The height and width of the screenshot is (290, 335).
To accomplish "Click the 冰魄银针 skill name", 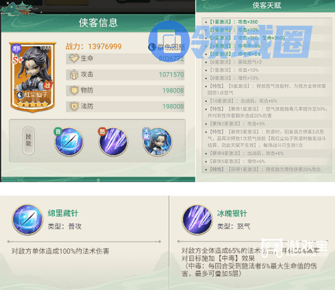I will (232, 213).
